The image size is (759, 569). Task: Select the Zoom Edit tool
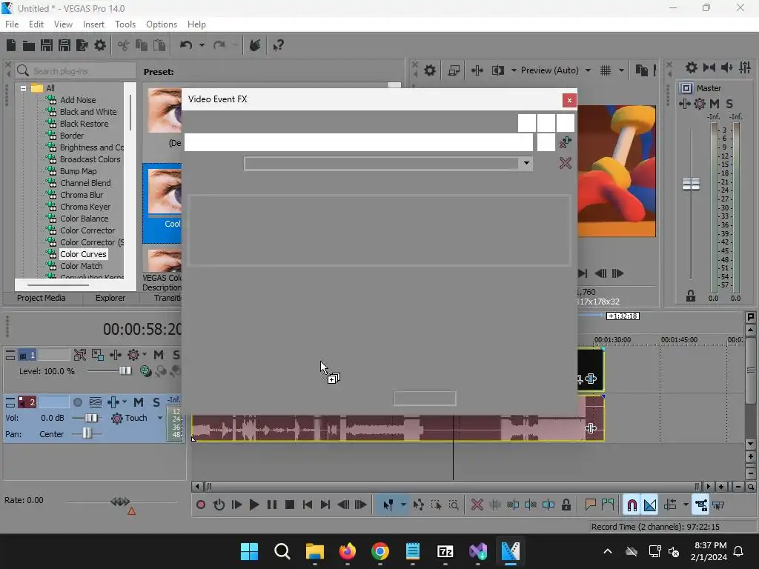454,505
